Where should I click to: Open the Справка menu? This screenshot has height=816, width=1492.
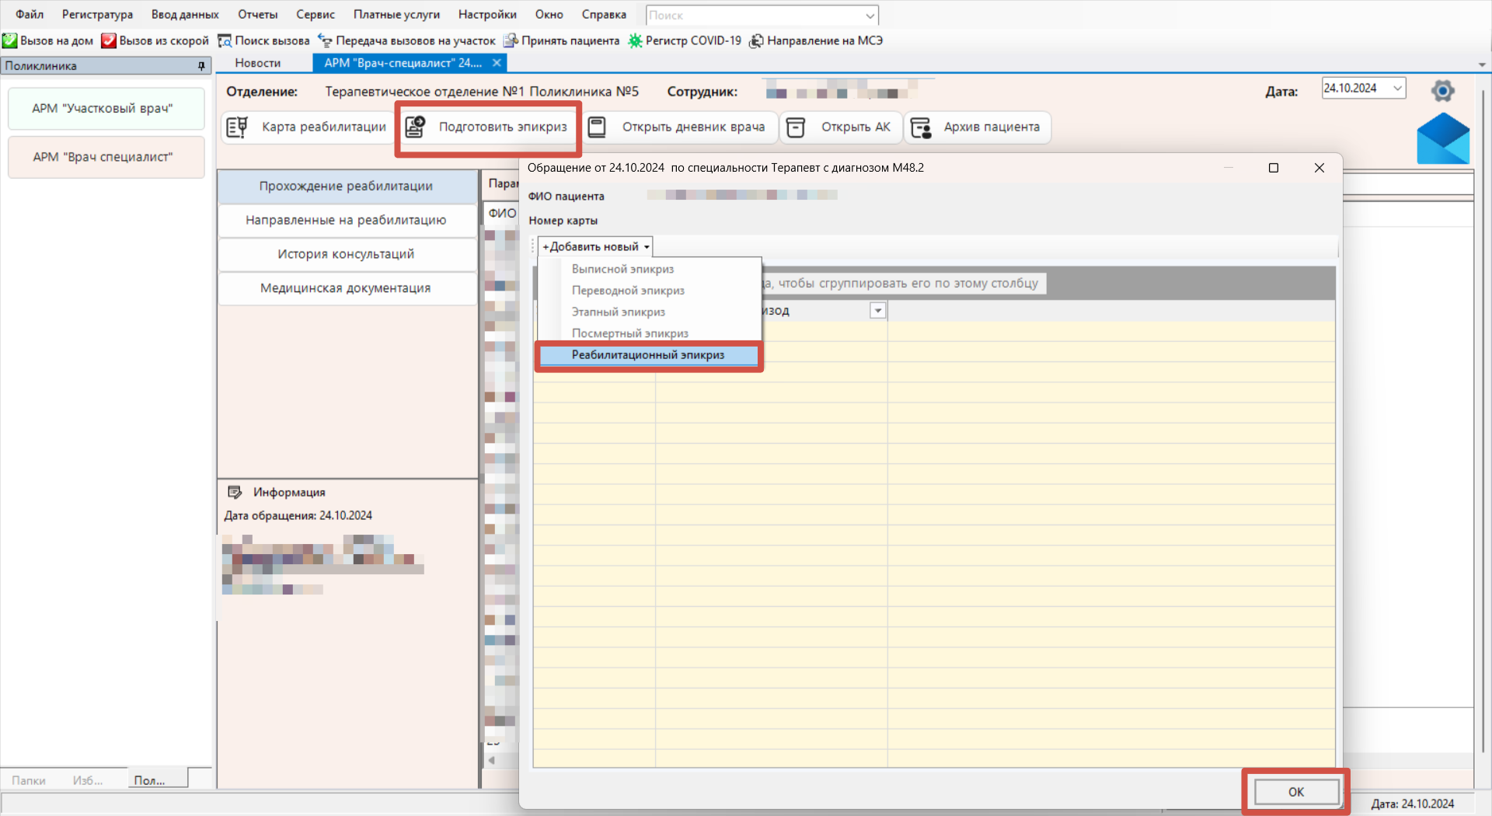(x=604, y=14)
